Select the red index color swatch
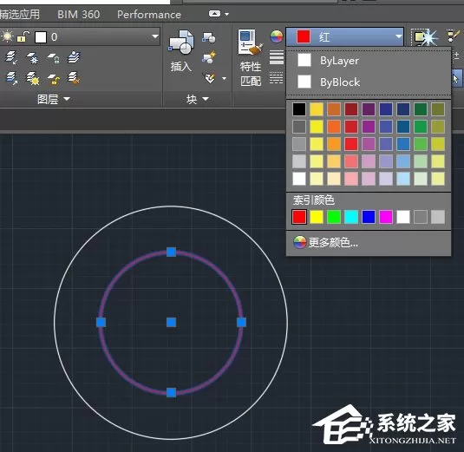 [299, 217]
